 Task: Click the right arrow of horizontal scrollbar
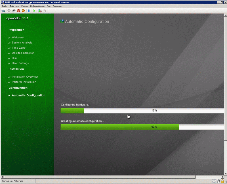[223, 177]
